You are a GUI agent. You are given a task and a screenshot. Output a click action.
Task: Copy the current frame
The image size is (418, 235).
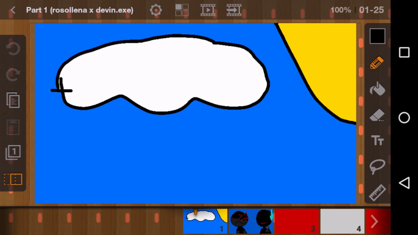(x=13, y=100)
